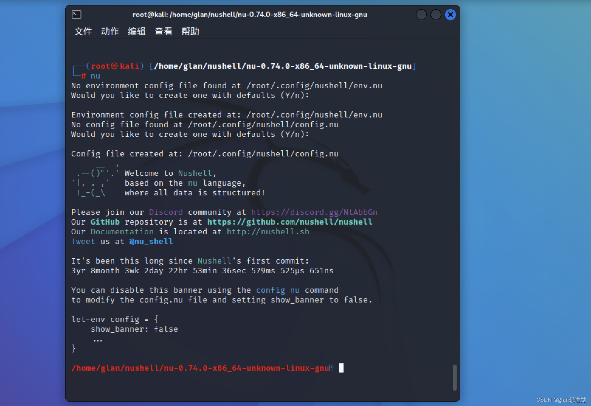
Task: Open the discord.gg/NtAbbGn link
Action: [x=314, y=212]
